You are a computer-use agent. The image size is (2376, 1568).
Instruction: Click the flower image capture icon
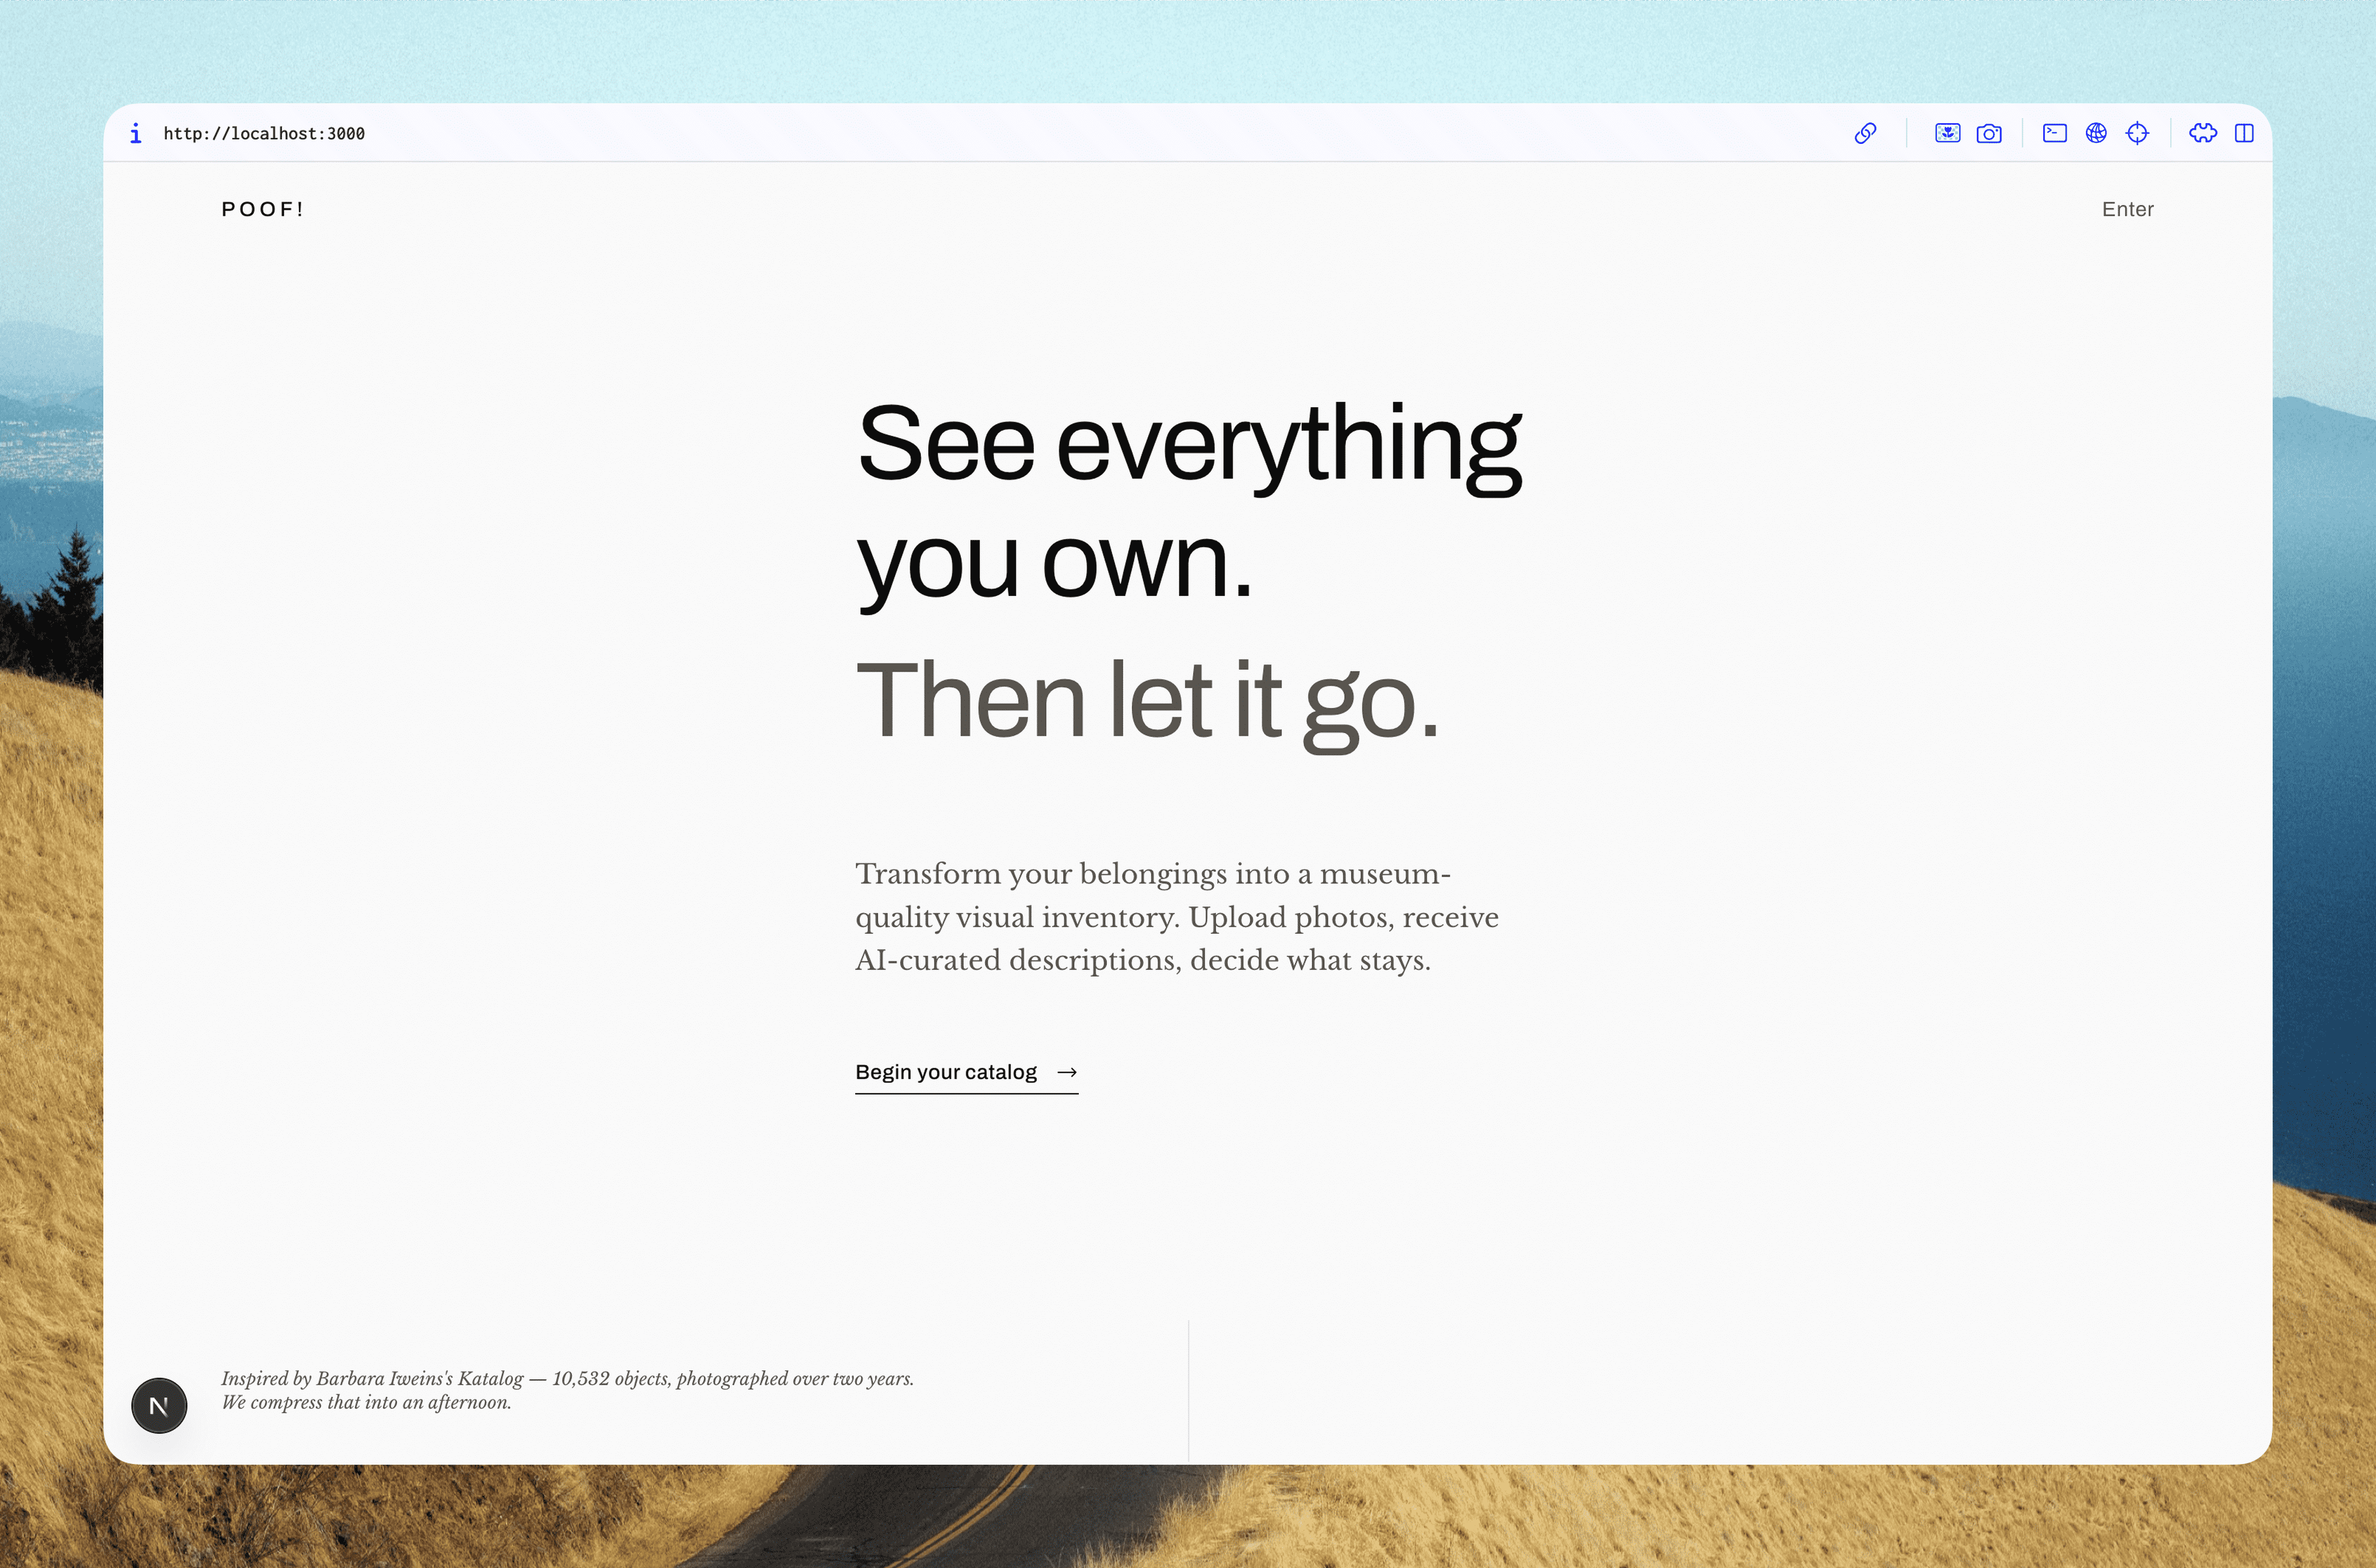pos(1947,133)
